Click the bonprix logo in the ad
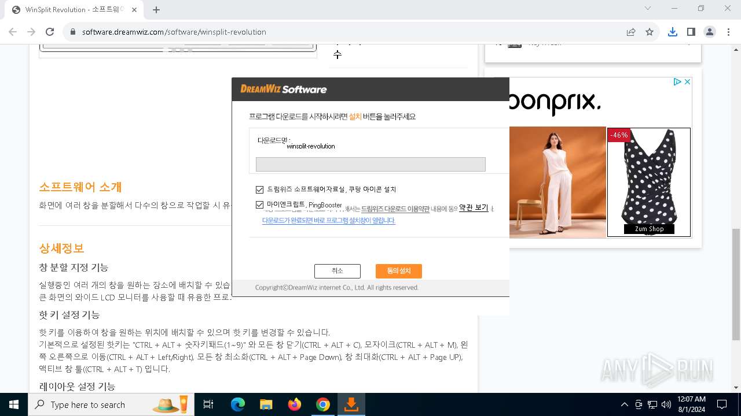 555,104
